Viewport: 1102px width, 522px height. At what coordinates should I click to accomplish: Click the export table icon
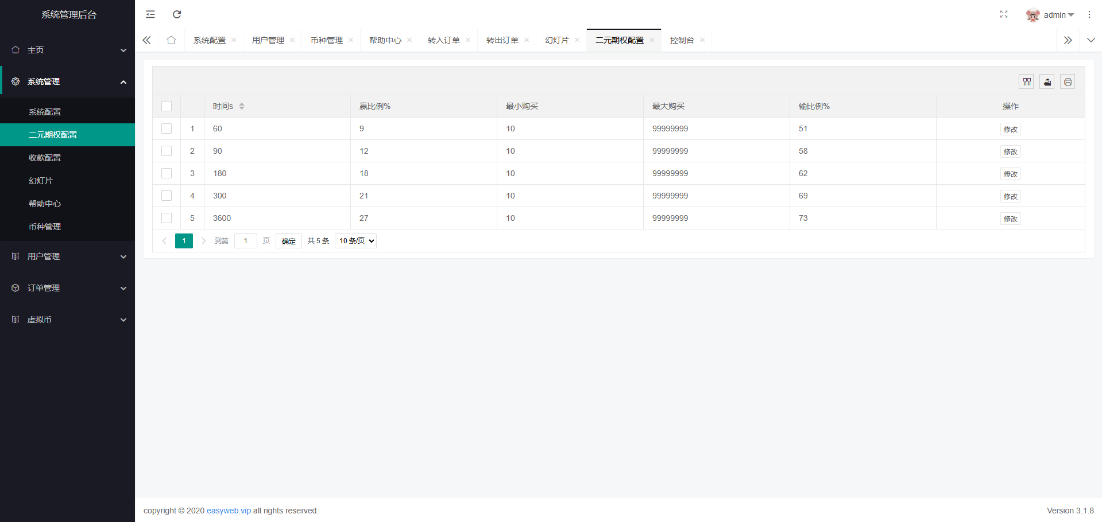tap(1047, 82)
